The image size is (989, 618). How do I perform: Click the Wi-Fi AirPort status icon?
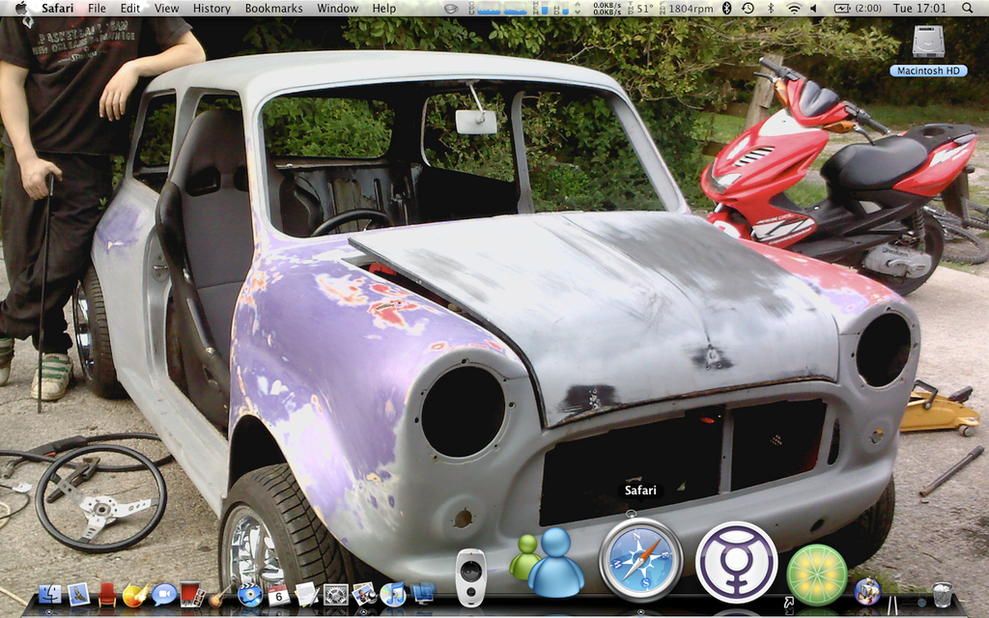pyautogui.click(x=793, y=8)
